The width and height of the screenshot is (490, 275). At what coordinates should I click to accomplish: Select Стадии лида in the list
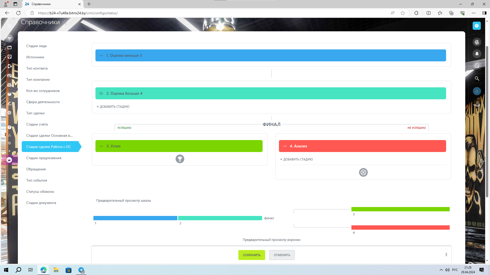[36, 46]
